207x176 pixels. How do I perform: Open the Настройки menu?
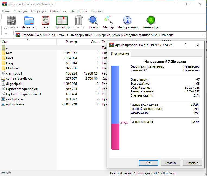(x=79, y=11)
